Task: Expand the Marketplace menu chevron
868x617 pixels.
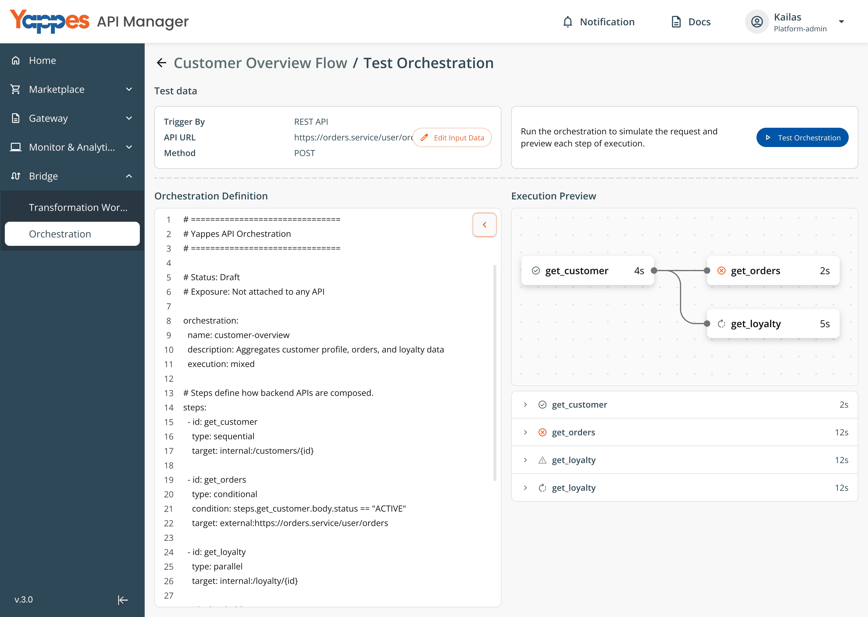Action: pos(129,89)
